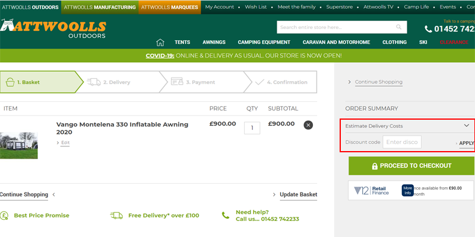Open the Clothing menu
The height and width of the screenshot is (237, 475).
(x=394, y=42)
